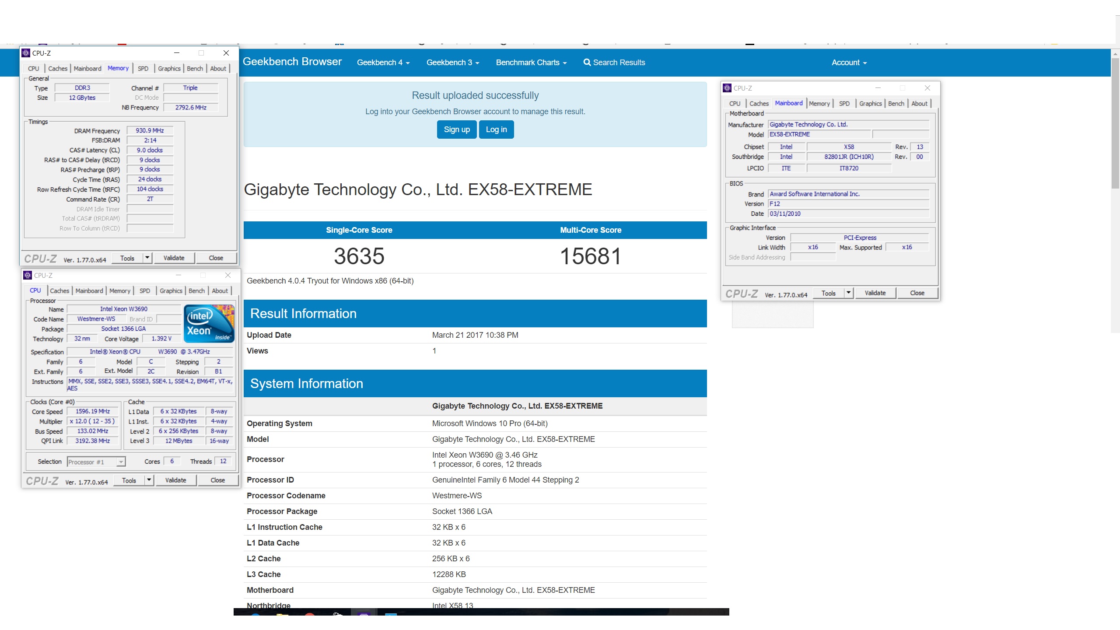The image size is (1120, 630).
Task: Open SPD tab in the Memory CPU-Z window
Action: tap(143, 69)
